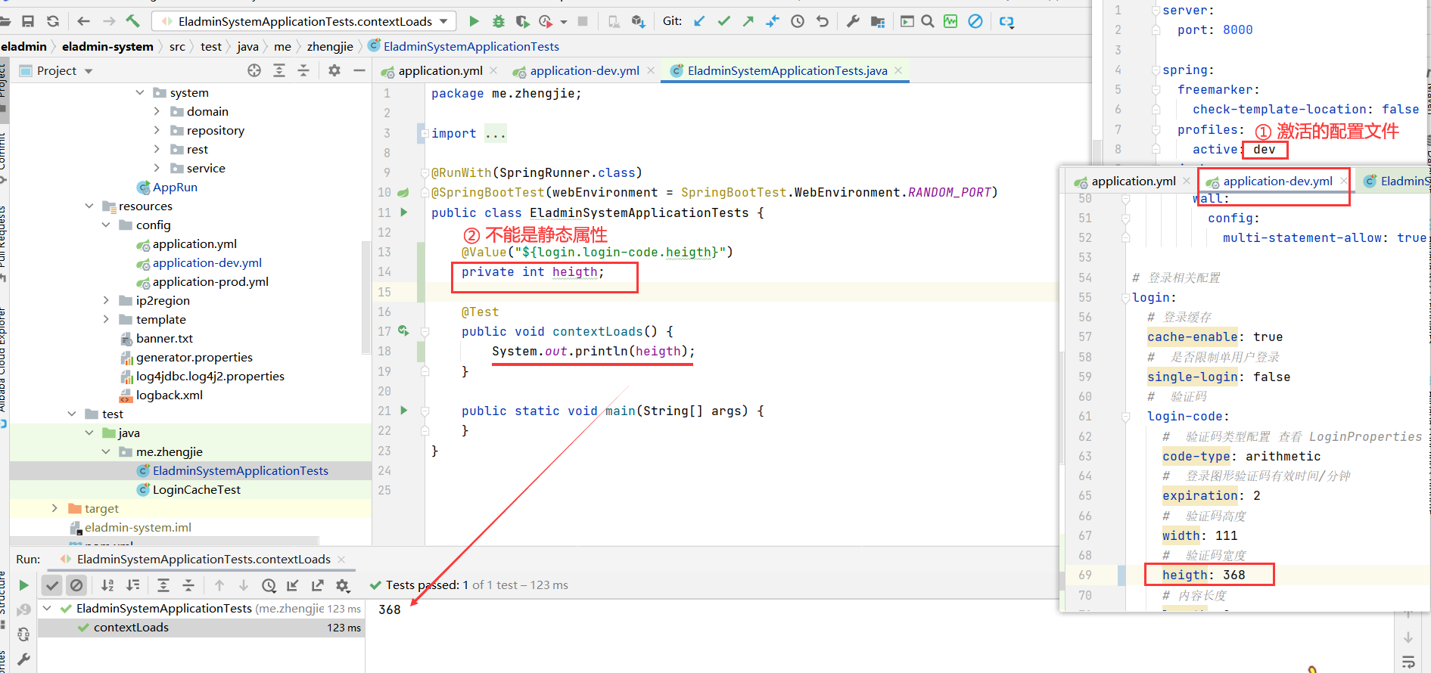This screenshot has width=1431, height=673.
Task: Click the locate-opened-file target icon in Project panel
Action: tap(254, 70)
